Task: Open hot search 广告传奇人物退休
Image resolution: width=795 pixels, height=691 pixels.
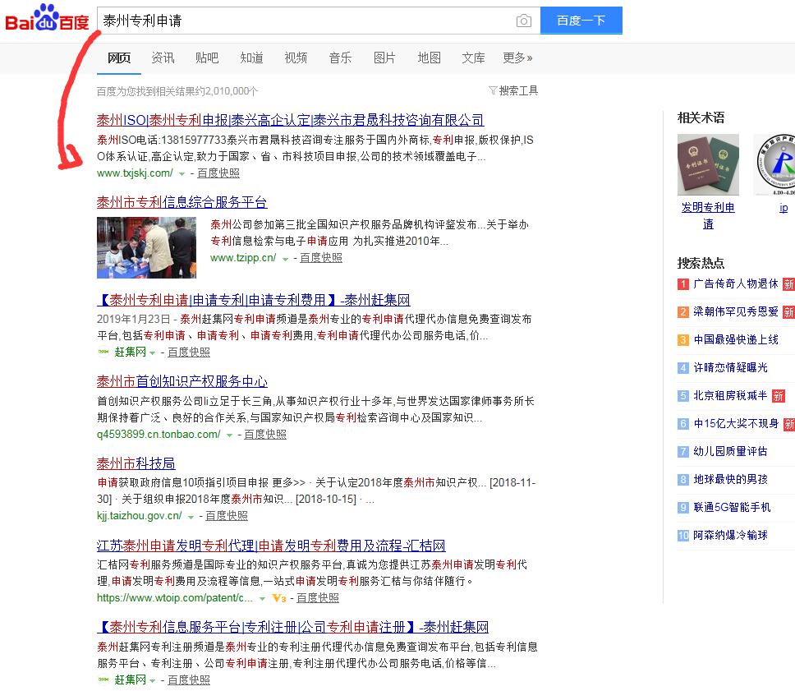Action: coord(736,284)
